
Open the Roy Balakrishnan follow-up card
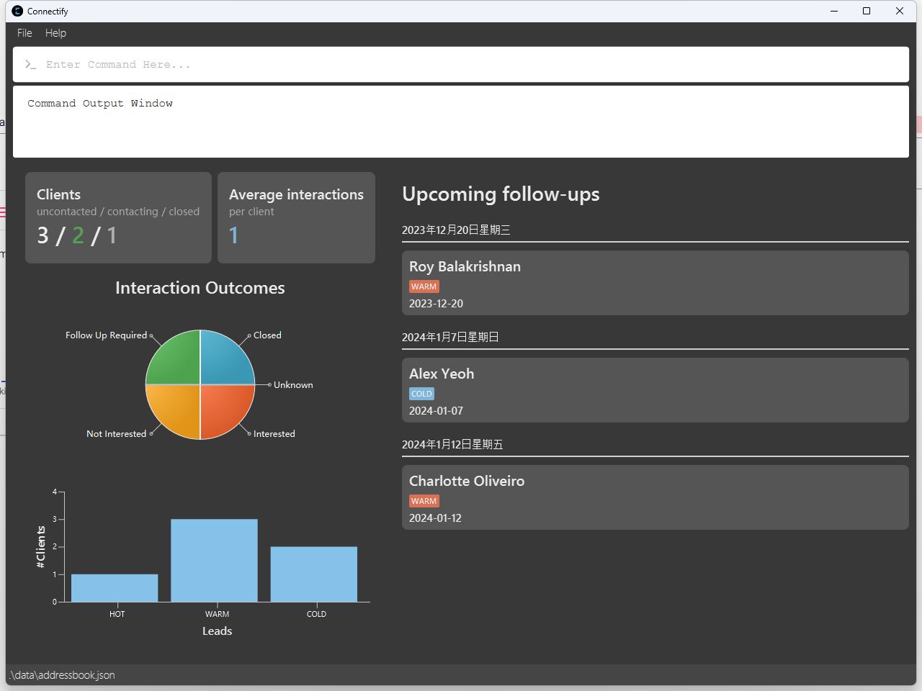[655, 283]
